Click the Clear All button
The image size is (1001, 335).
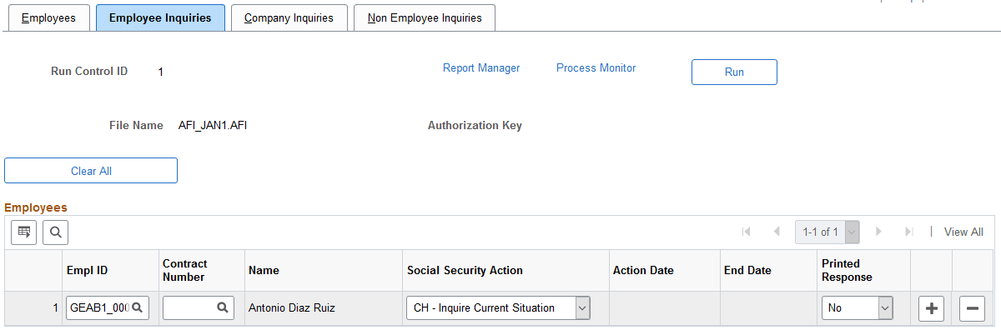[x=91, y=171]
